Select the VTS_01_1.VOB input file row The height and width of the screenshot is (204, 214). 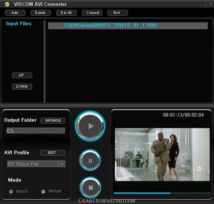128,26
